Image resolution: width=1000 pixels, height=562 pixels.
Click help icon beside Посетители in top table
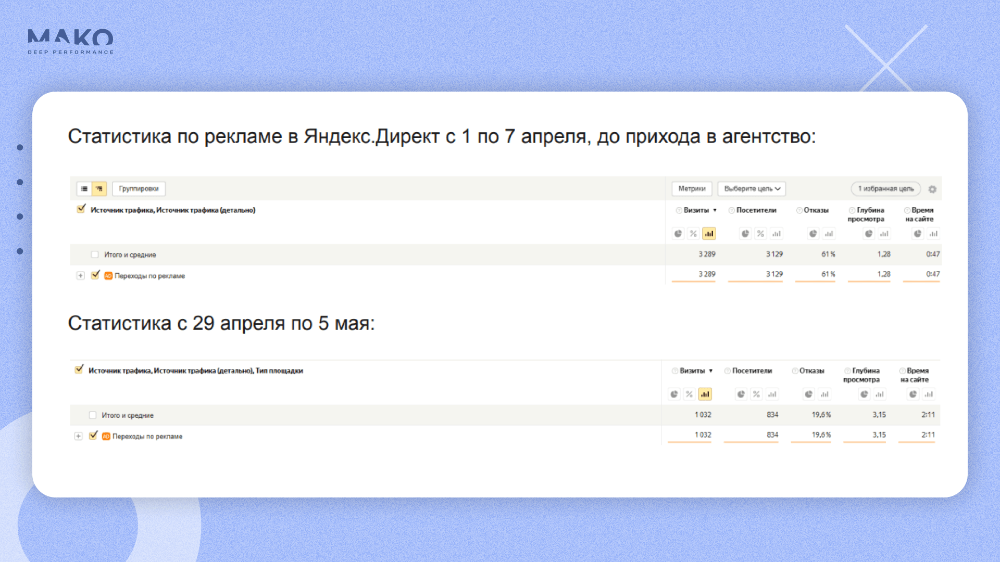[731, 210]
